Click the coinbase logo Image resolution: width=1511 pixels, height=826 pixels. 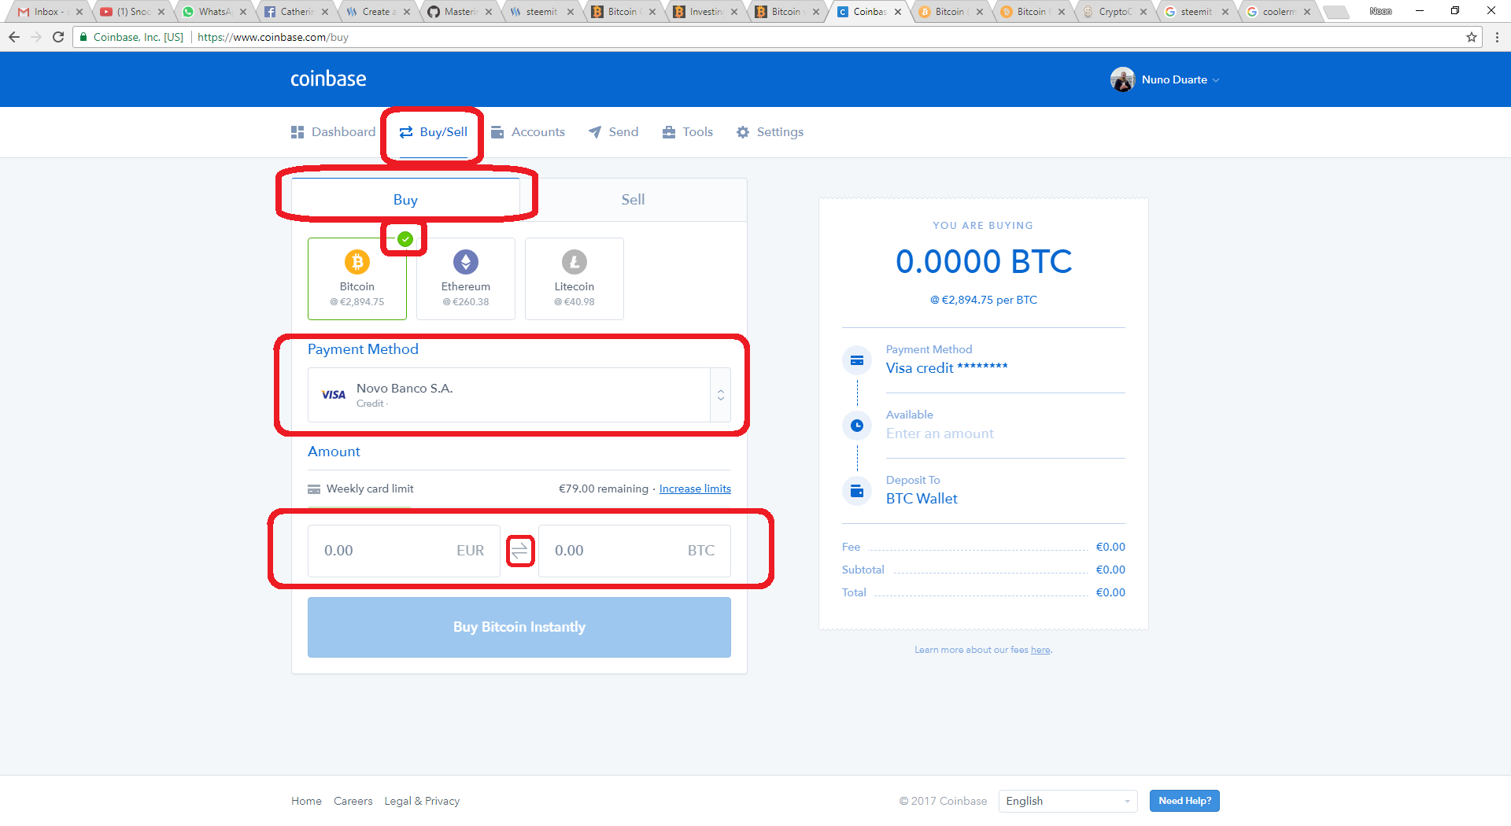pyautogui.click(x=328, y=79)
